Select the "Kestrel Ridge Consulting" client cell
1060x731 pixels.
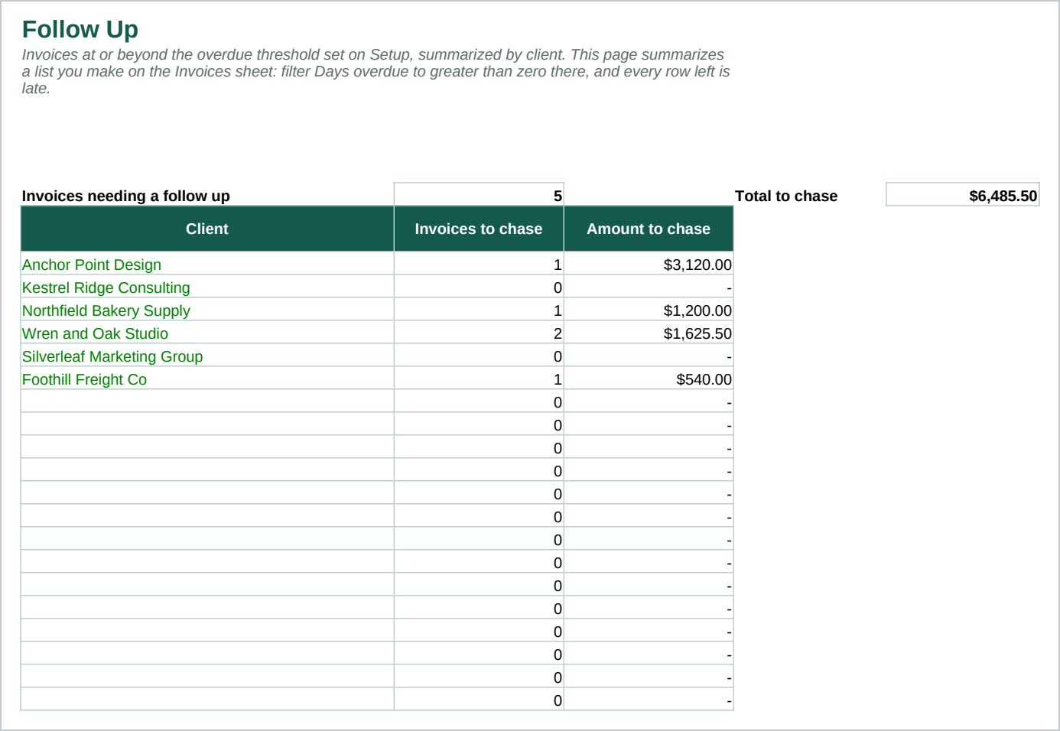pos(207,287)
